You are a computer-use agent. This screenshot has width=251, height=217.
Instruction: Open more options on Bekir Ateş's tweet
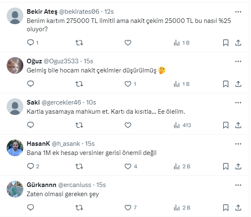pos(238,12)
